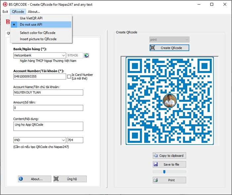Click the text Ngân hàng TMCP Ngoại Thương Việt Nam

tap(48, 61)
